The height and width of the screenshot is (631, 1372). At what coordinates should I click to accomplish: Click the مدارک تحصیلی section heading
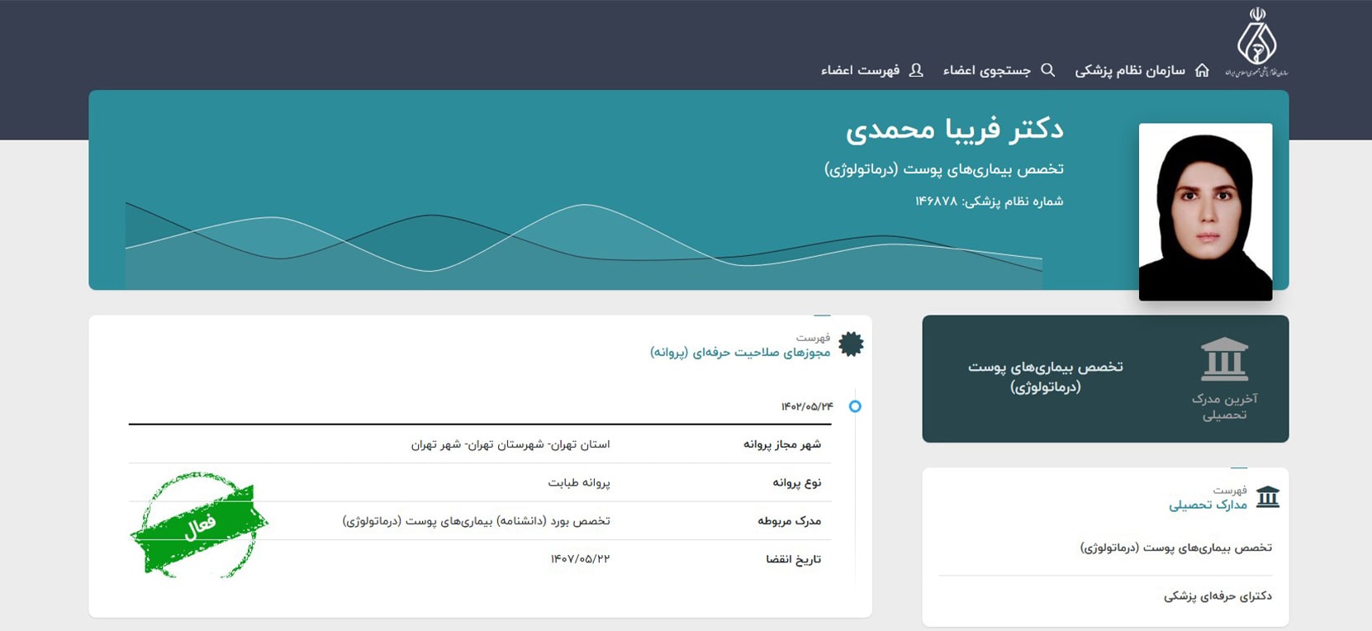pos(1208,505)
